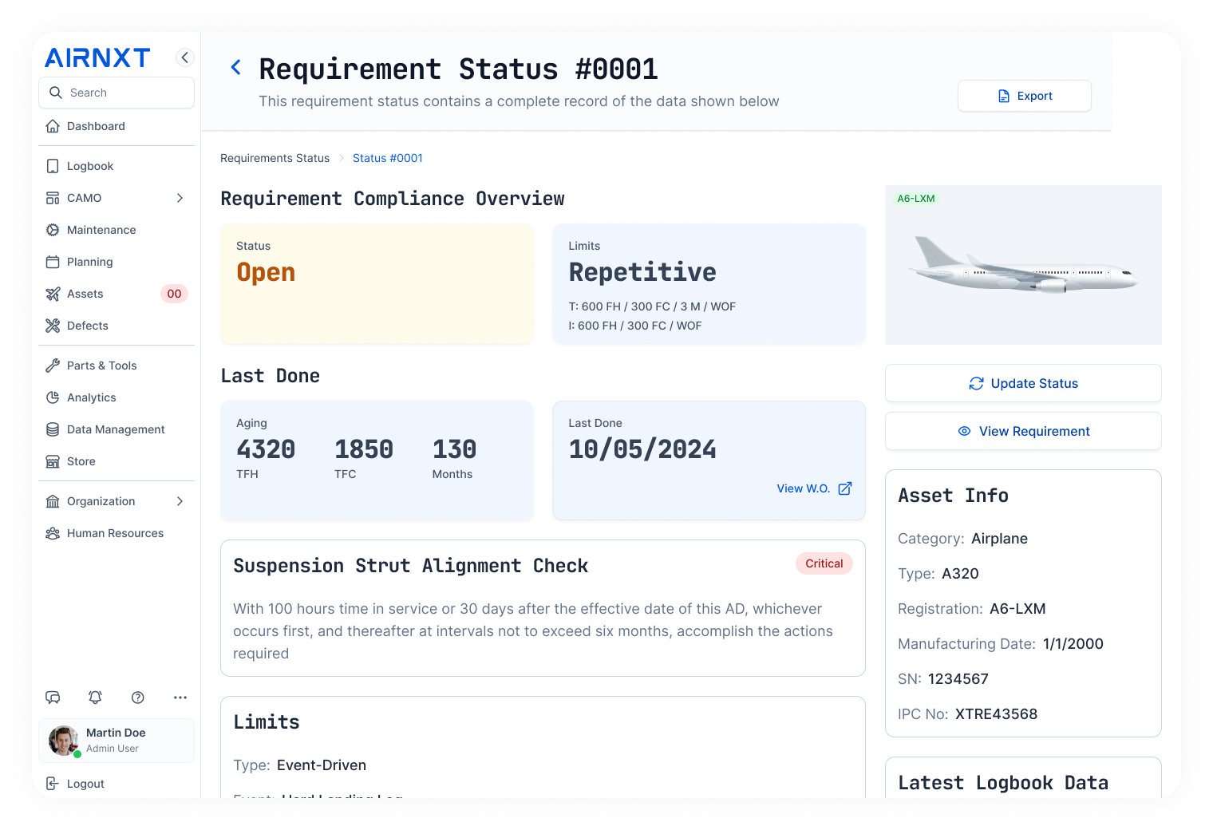1213x830 pixels.
Task: Go to the Dashboard menu item
Action: 96,126
